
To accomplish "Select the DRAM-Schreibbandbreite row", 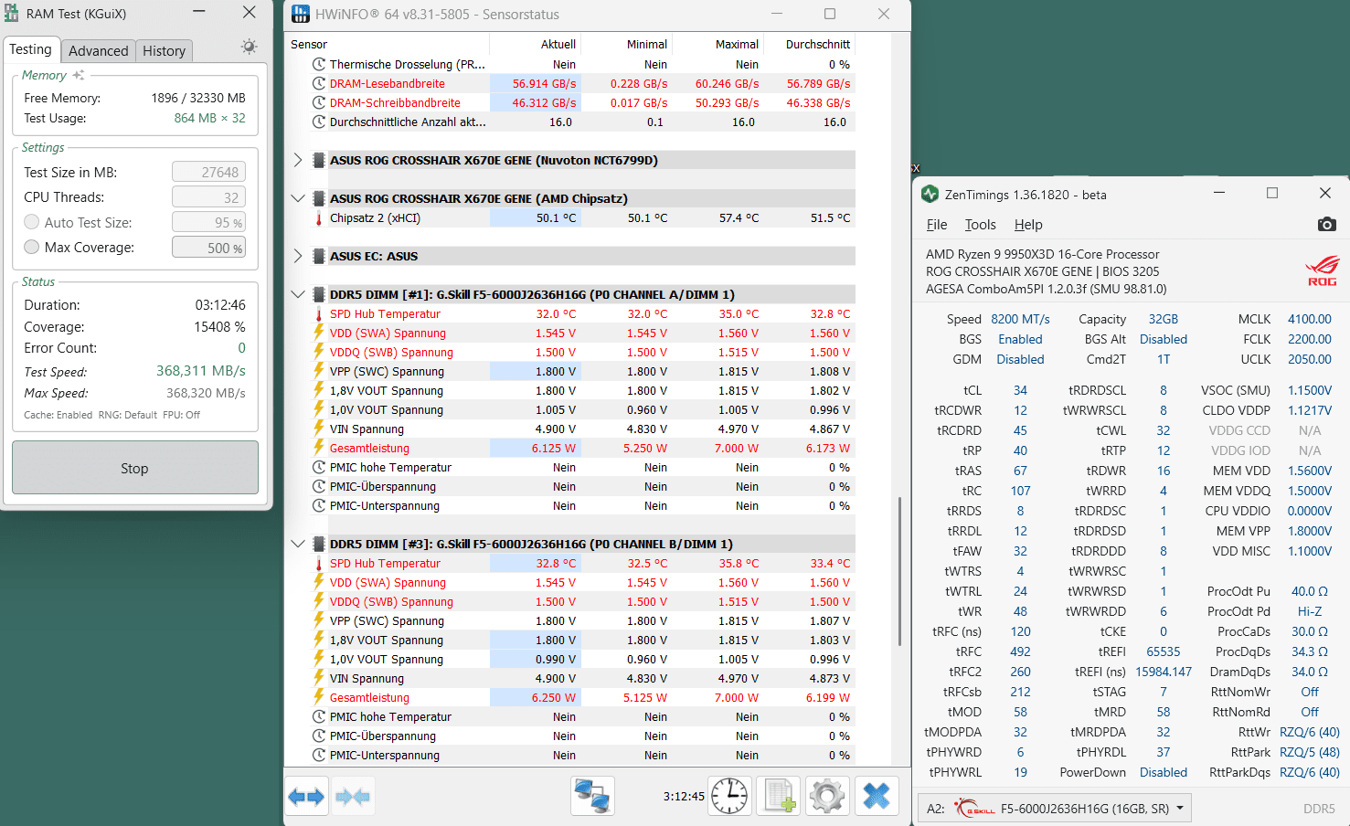I will coord(581,102).
